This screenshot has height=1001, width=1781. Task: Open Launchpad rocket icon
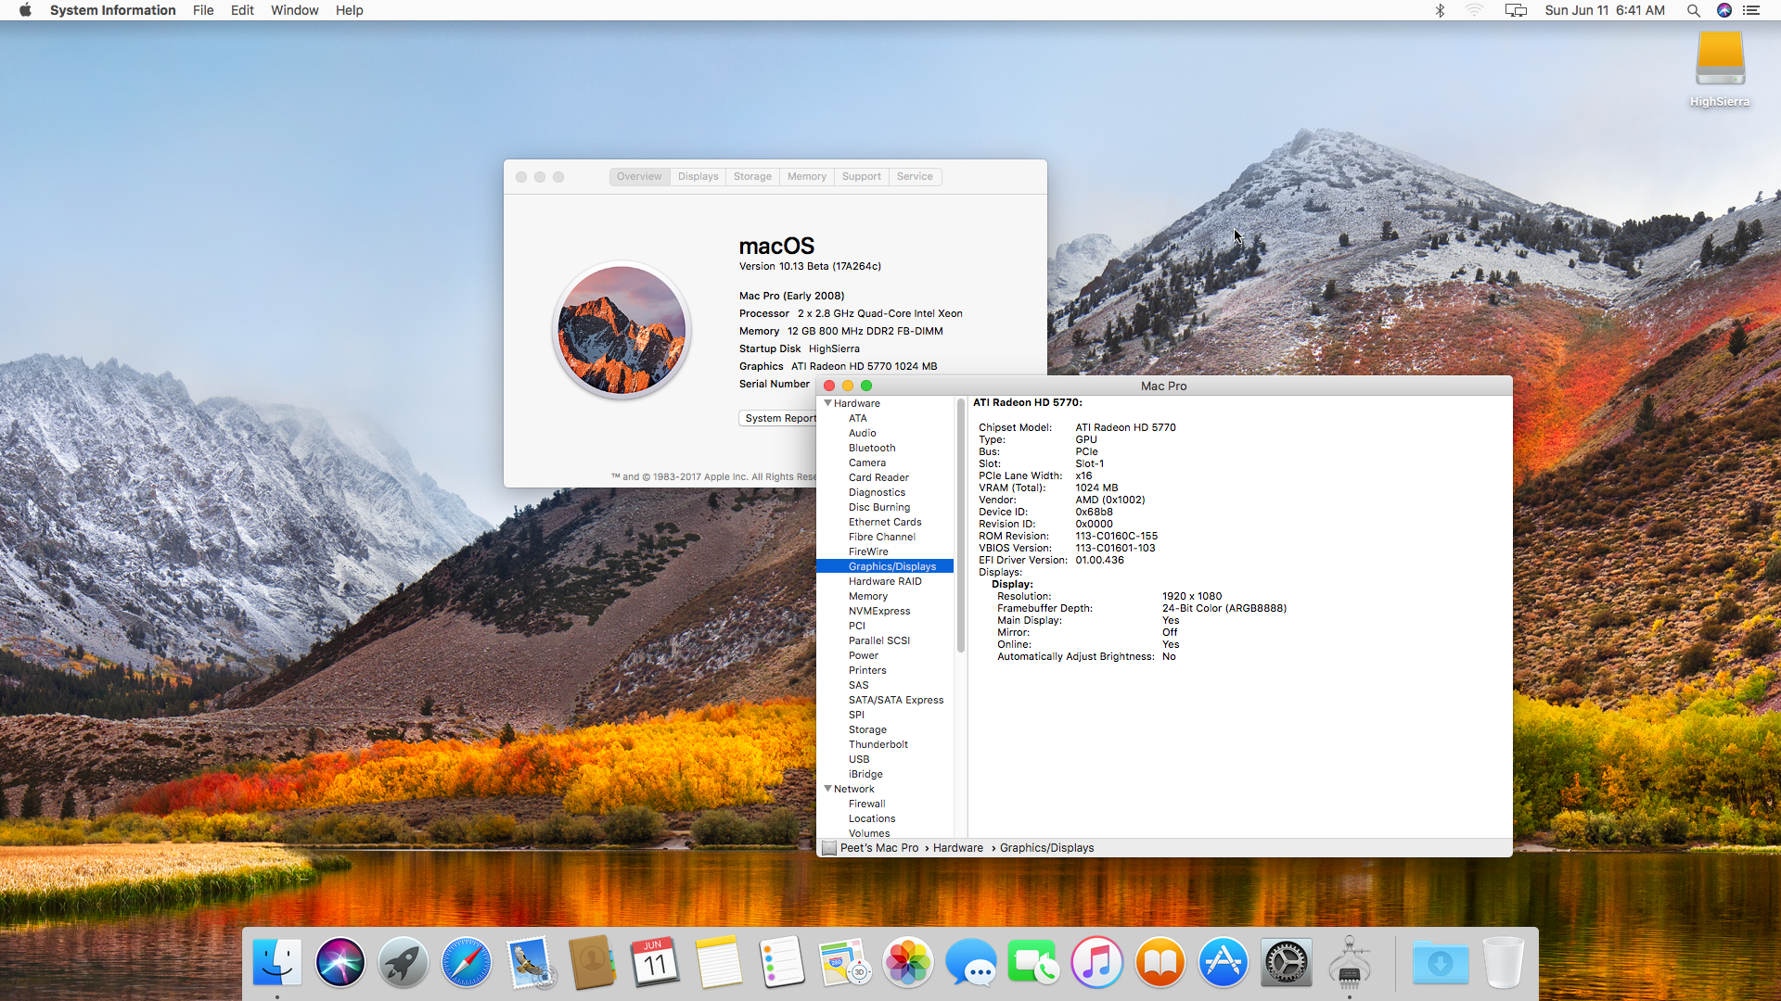coord(403,962)
